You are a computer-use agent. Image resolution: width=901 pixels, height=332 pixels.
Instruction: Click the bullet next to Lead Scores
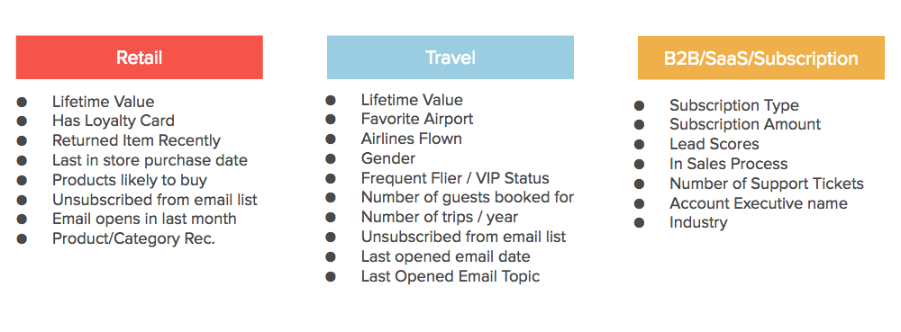pyautogui.click(x=639, y=145)
